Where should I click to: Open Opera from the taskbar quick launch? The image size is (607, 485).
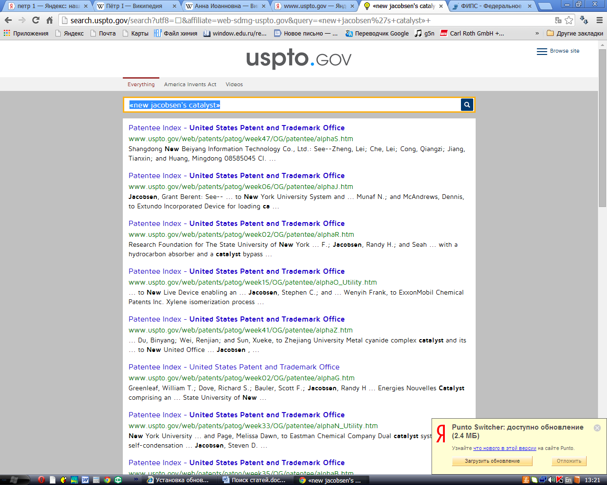[x=41, y=480]
